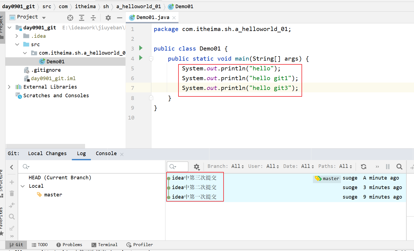Switch to Local Changes tab
This screenshot has width=414, height=251.
pos(47,153)
